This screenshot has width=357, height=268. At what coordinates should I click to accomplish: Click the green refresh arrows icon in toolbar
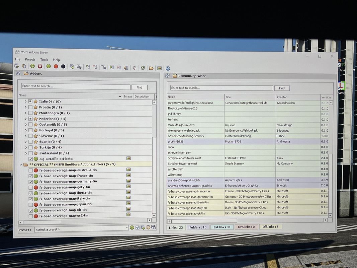pos(143,68)
